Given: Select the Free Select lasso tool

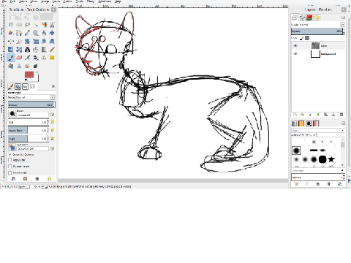Looking at the screenshot, I should (x=27, y=25).
